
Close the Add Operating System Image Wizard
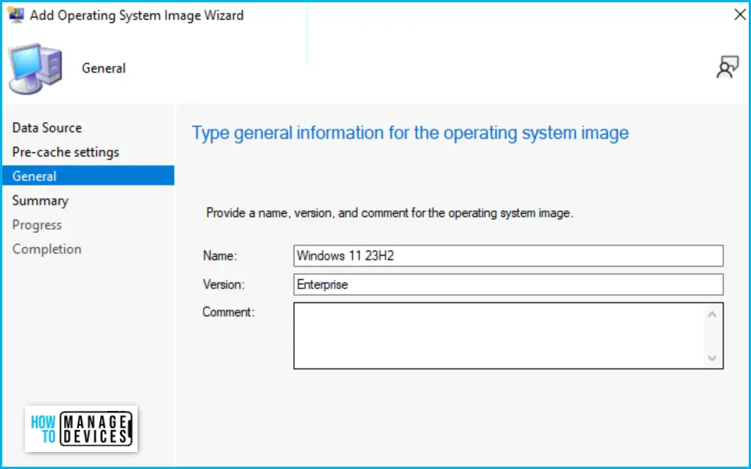tap(740, 15)
